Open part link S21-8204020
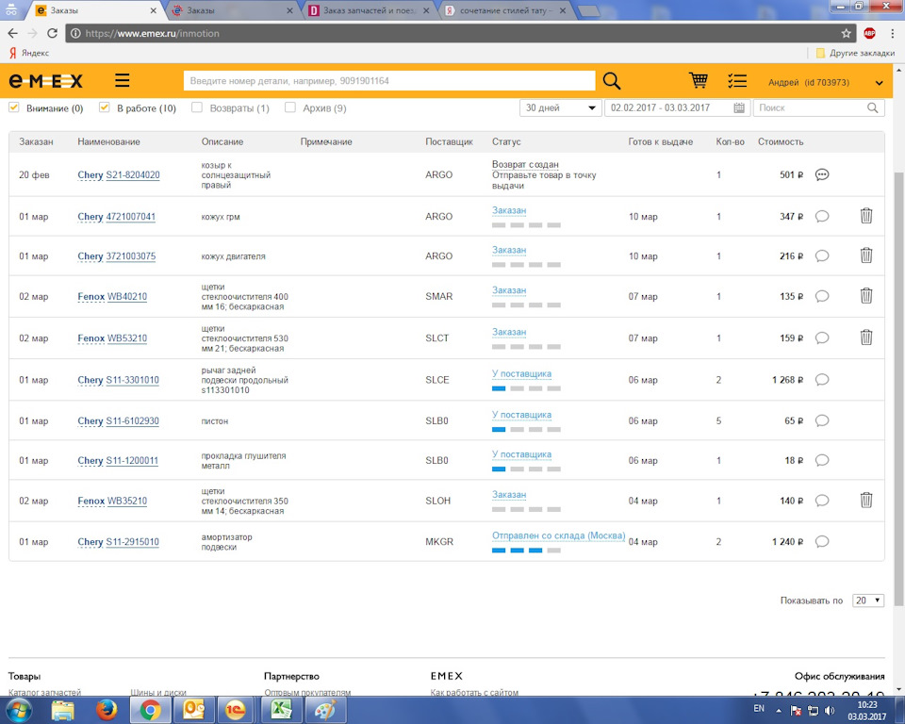This screenshot has height=724, width=905. [133, 175]
